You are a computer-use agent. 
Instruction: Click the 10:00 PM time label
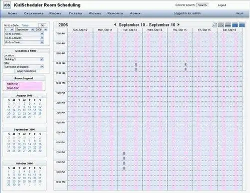[60, 182]
